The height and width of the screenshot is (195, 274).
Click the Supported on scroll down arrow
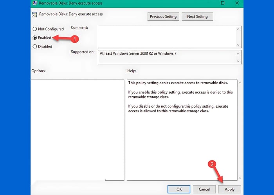(x=238, y=61)
